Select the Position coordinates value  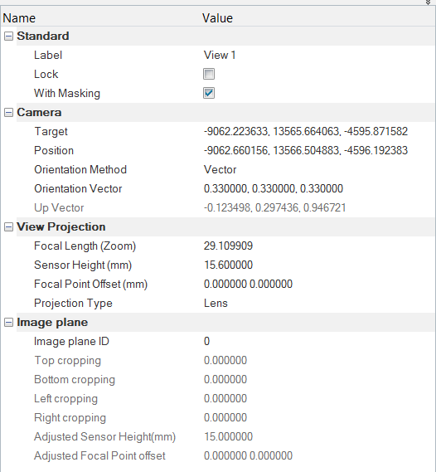pyautogui.click(x=318, y=150)
